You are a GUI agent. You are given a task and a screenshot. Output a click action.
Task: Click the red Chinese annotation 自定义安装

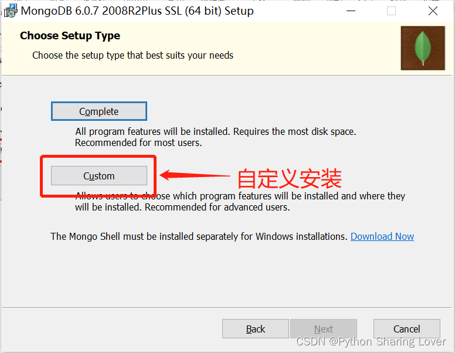[x=289, y=178]
